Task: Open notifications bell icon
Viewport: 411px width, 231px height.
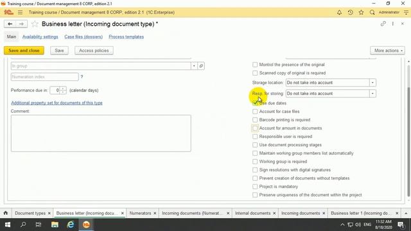Action: 339,12
